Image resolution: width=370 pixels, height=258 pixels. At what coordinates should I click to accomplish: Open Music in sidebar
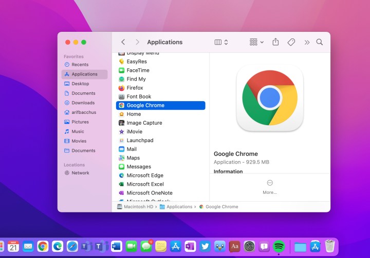(x=84, y=131)
